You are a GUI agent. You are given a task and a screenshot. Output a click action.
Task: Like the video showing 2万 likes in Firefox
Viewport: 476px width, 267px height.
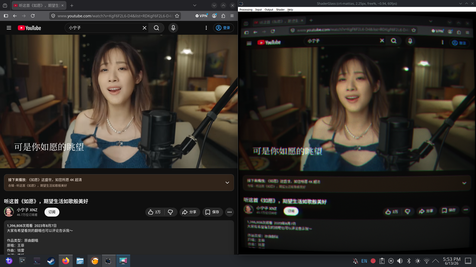pyautogui.click(x=155, y=212)
